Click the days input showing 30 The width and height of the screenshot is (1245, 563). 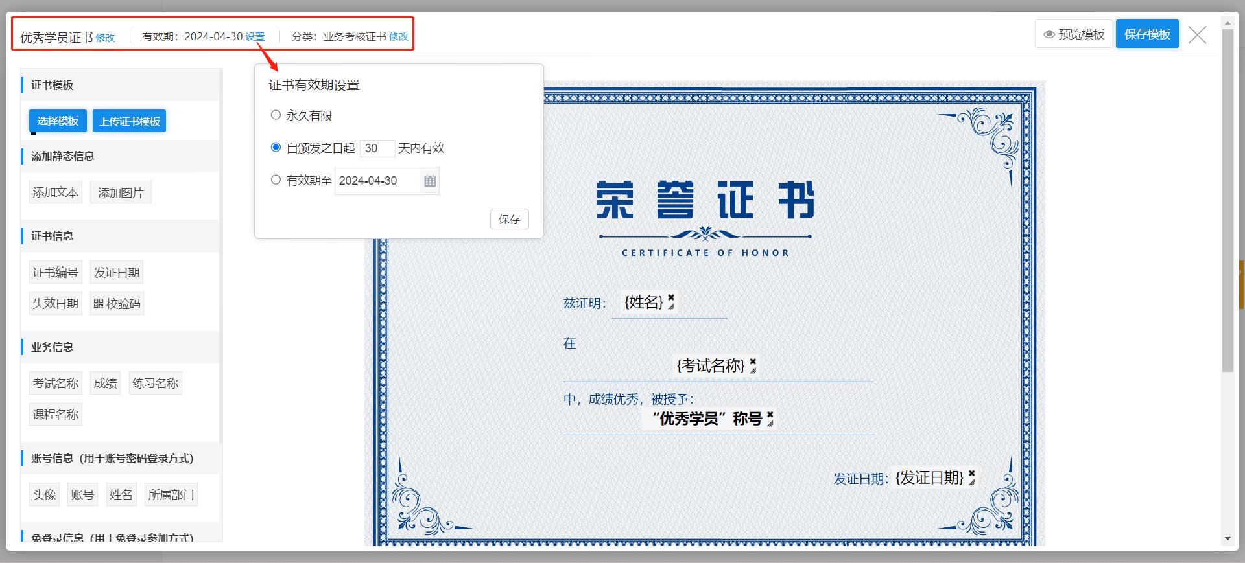click(377, 148)
